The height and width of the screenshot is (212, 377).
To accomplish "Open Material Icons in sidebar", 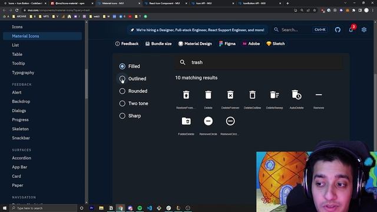I will pos(42,36).
